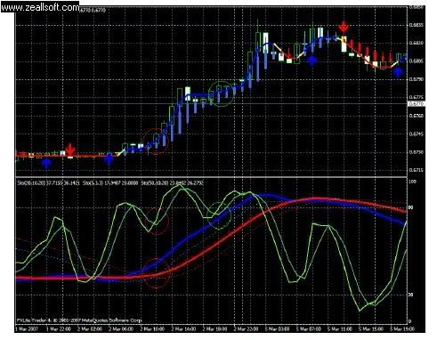Open the www.zeallsoft.com watermark link
437x340 pixels.
click(40, 6)
